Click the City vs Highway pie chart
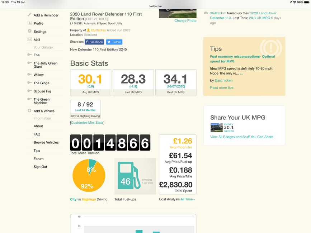The width and height of the screenshot is (311, 233). coord(89,176)
